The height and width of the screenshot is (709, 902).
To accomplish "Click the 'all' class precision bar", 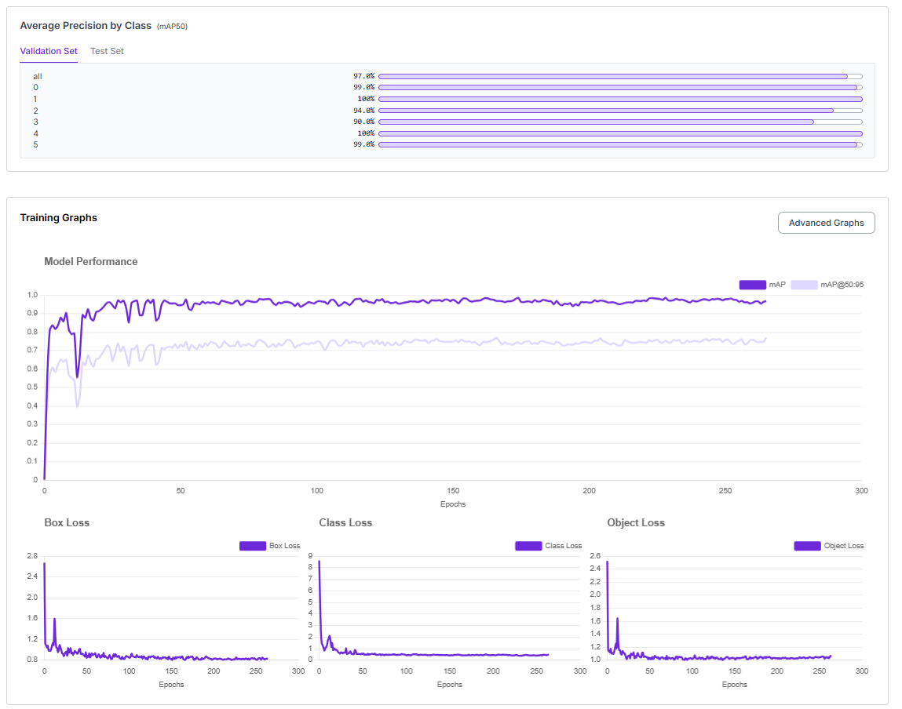I will (x=619, y=76).
